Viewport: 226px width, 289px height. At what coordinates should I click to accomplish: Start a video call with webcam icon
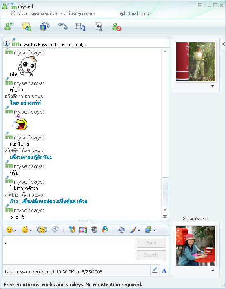coord(45,27)
